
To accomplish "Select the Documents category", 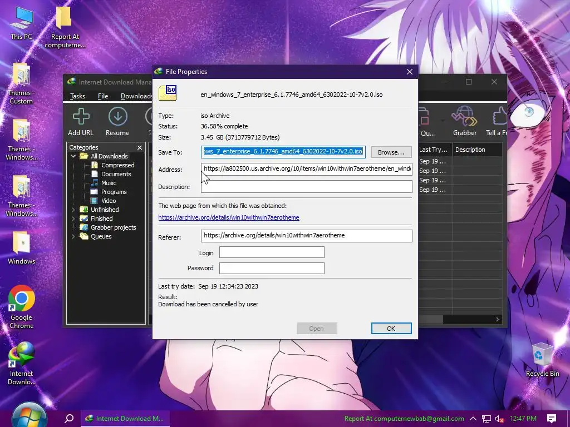I will click(116, 174).
